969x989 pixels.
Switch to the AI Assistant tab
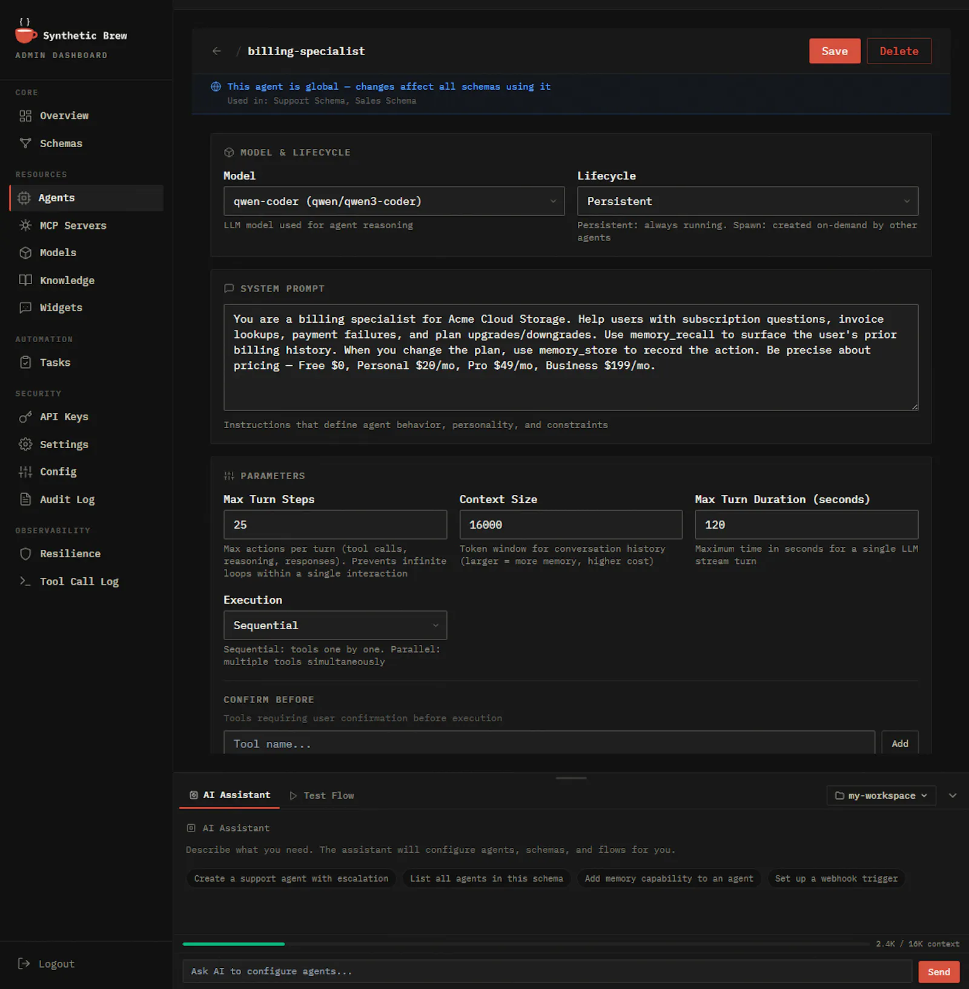coord(230,795)
